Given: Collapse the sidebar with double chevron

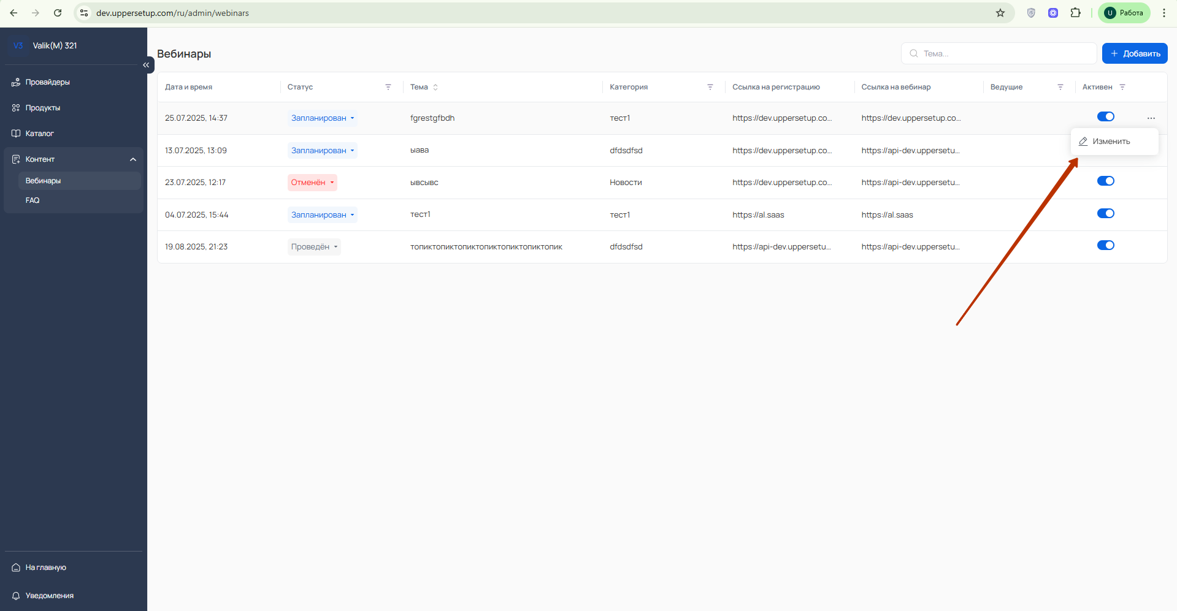Looking at the screenshot, I should [x=146, y=65].
